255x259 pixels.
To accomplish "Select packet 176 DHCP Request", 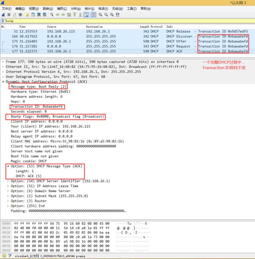I will [x=127, y=46].
